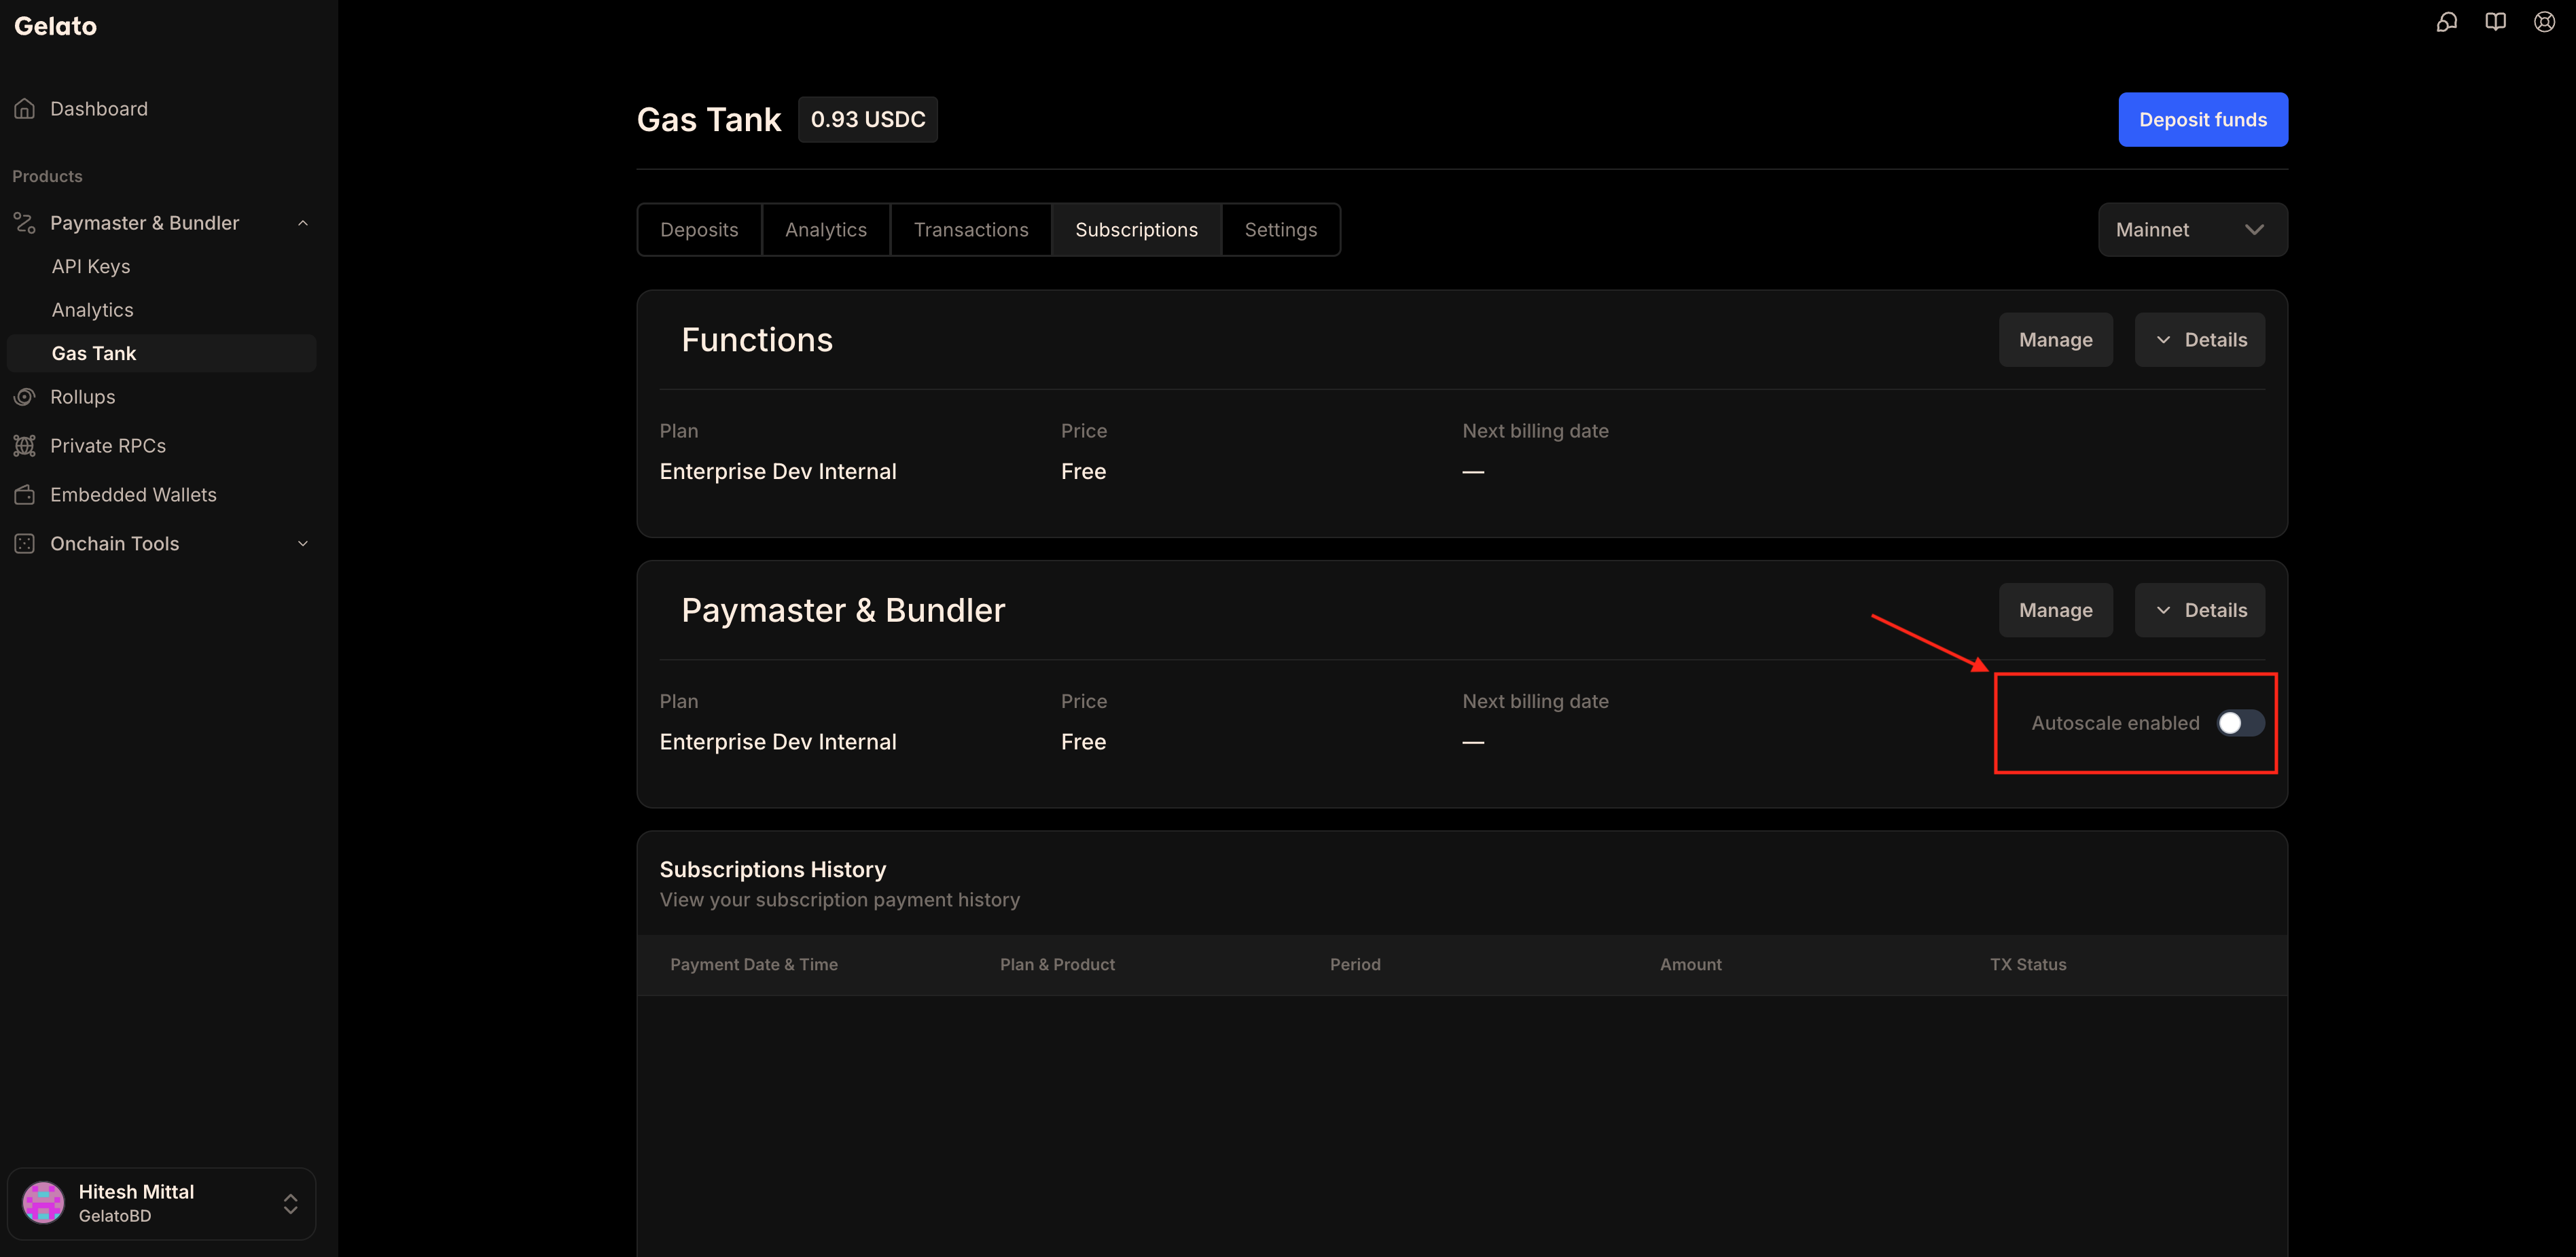Viewport: 2576px width, 1257px height.
Task: Click the Paymaster & Bundler card title
Action: 843,610
